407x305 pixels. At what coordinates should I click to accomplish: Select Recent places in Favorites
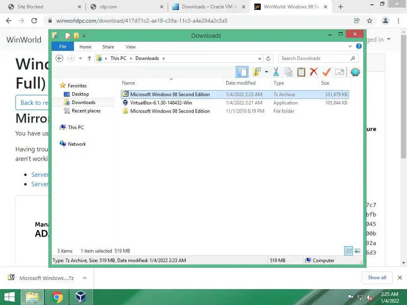pyautogui.click(x=86, y=111)
